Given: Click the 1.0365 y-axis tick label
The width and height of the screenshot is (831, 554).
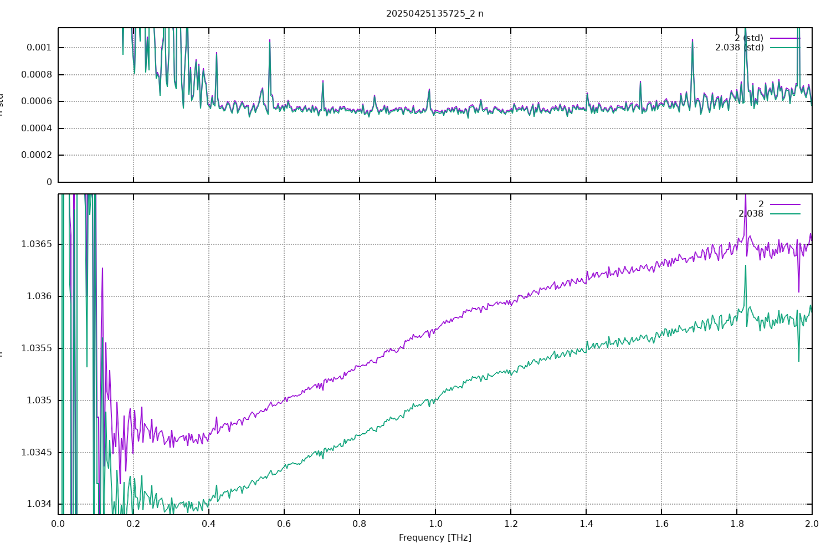Looking at the screenshot, I should click(36, 244).
